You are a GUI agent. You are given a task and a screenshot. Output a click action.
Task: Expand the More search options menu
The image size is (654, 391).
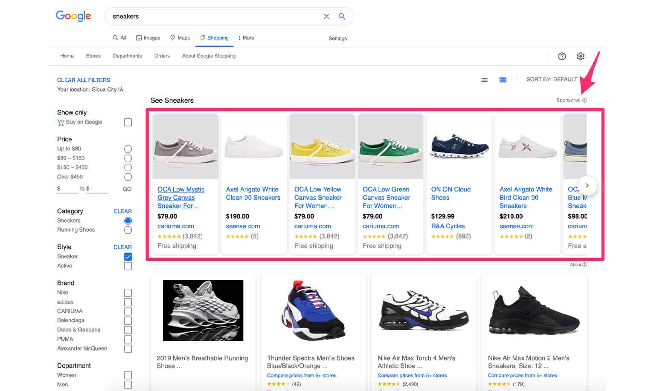246,38
